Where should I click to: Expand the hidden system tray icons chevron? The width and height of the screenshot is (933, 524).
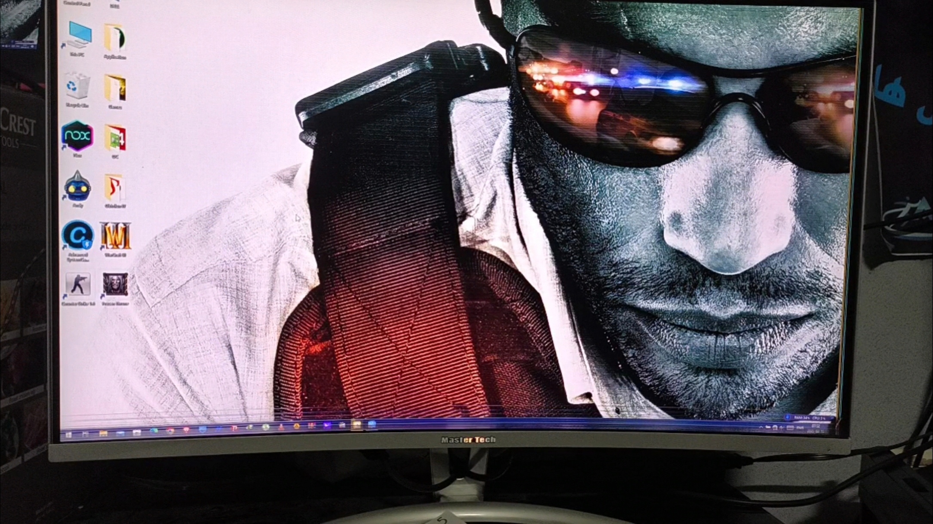click(x=761, y=427)
